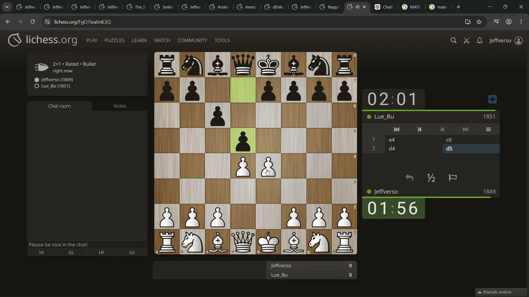Send the GL preset chat message
Viewport: 529px width, 297px height.
71,252
